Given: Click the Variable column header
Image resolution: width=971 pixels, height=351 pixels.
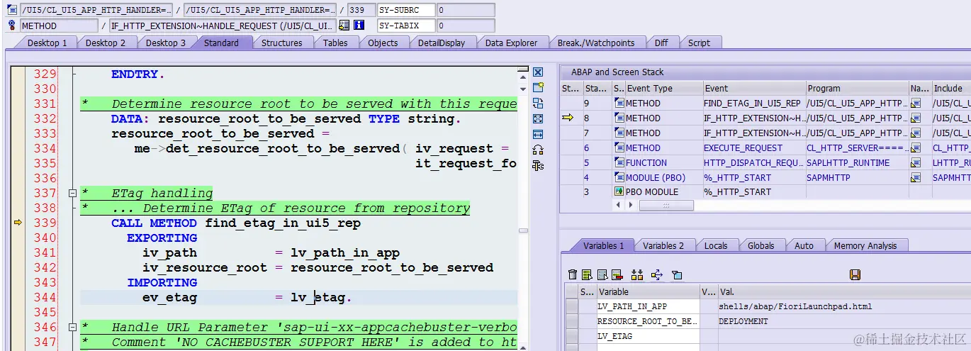Looking at the screenshot, I should point(648,291).
